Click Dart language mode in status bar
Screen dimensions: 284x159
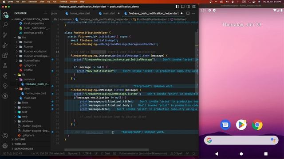[106, 153]
